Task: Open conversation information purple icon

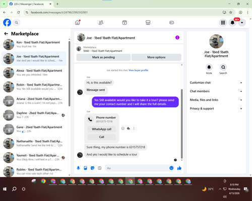Action: coord(177,38)
